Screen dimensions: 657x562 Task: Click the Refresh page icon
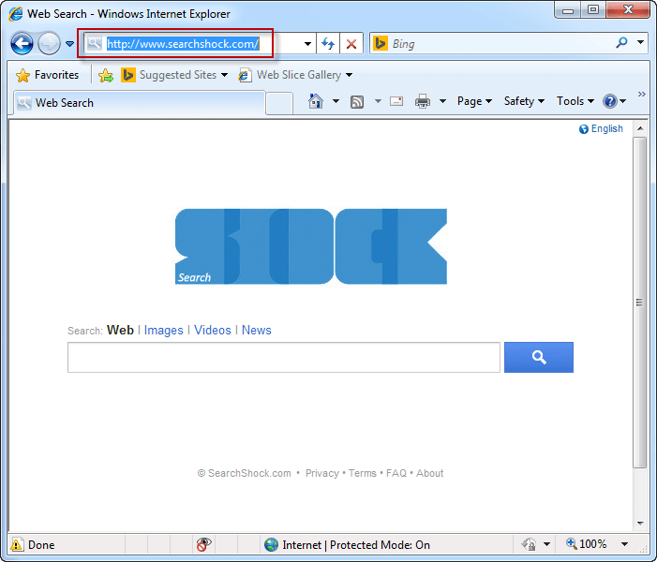point(328,43)
